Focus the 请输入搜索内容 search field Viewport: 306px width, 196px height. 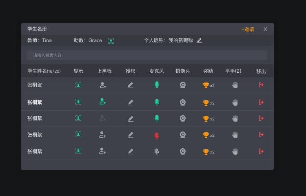(147, 55)
